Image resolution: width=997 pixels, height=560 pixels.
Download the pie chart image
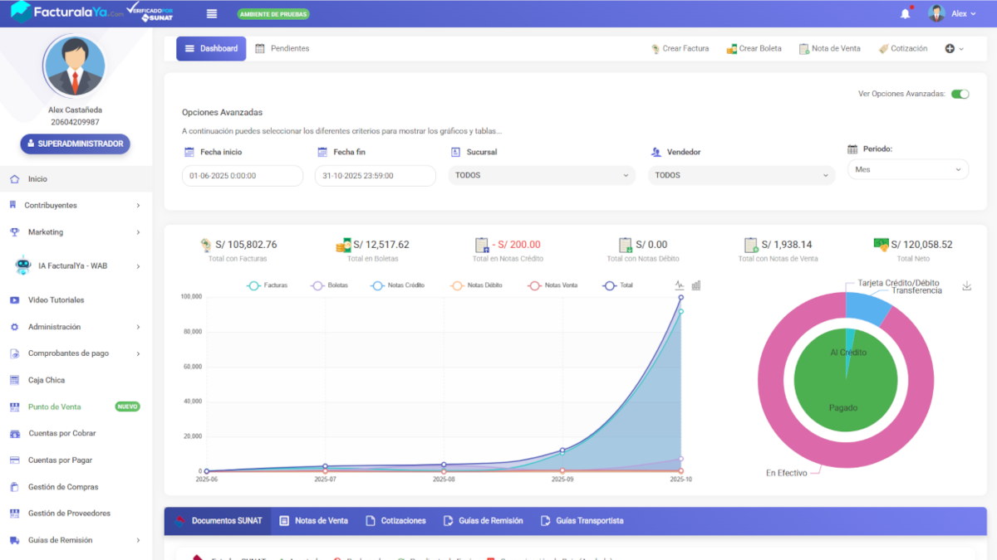click(966, 285)
